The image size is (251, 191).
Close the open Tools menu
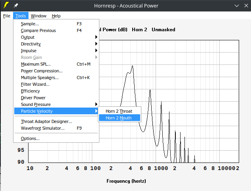[x=21, y=16]
